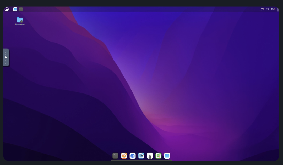283x165 pixels.
Task: Click the display status icon beside the clock
Action: pos(267,9)
